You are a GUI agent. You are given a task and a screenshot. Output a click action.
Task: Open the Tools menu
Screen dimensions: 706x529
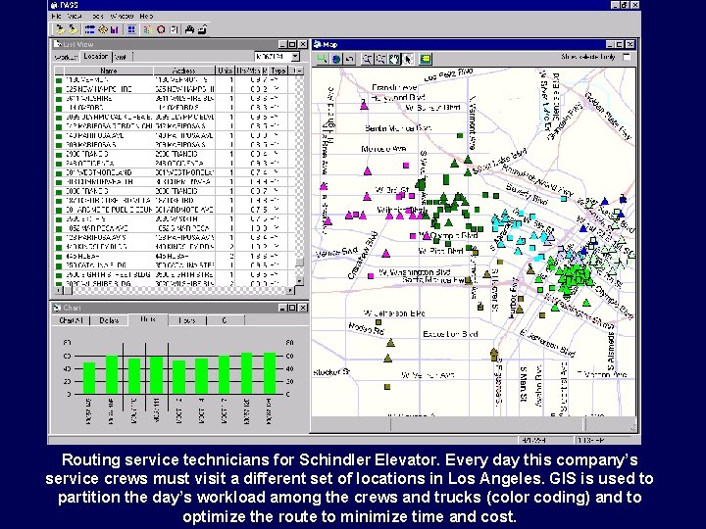coord(97,16)
